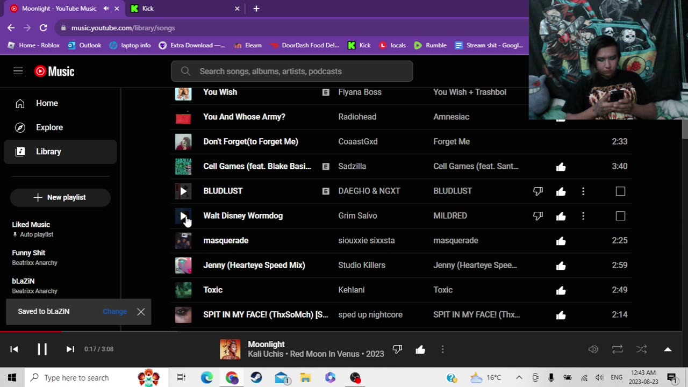
Task: Toggle like on Toxic by Kehlani
Action: tap(561, 290)
